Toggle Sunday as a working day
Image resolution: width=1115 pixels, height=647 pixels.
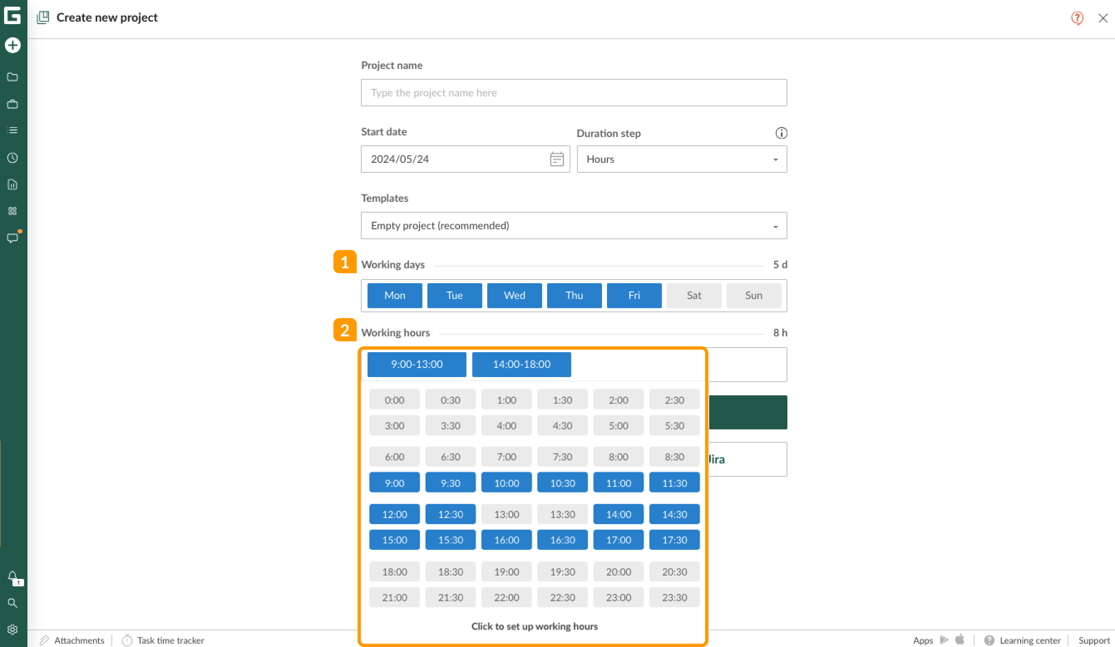754,295
